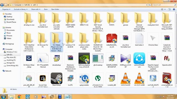Image resolution: width=177 pixels, height=99 pixels.
Task: Click the Burn toolbar button
Action: [x=46, y=9]
